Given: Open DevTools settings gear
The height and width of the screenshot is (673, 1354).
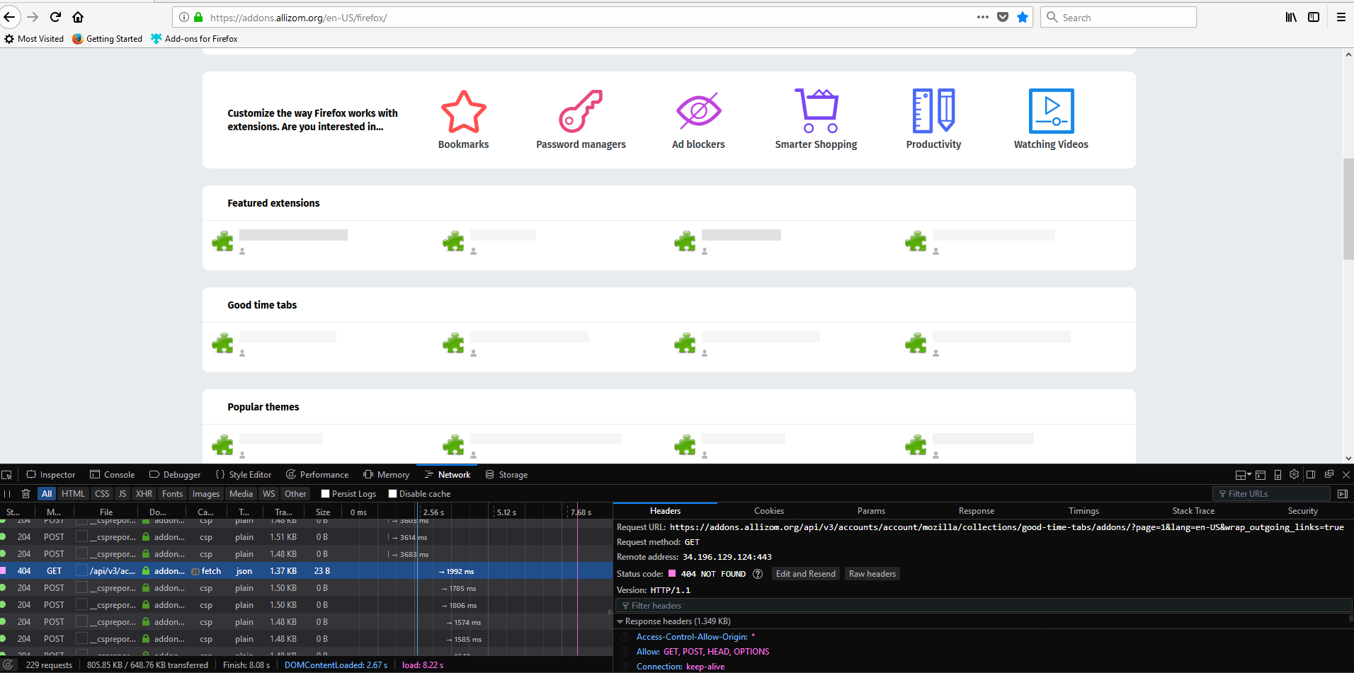Looking at the screenshot, I should (x=1295, y=474).
